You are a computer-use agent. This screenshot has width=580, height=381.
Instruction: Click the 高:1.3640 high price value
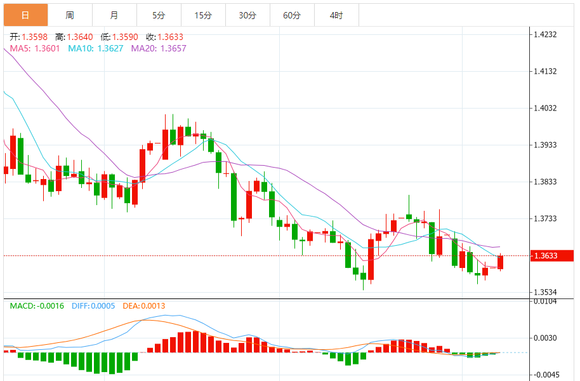pyautogui.click(x=74, y=37)
